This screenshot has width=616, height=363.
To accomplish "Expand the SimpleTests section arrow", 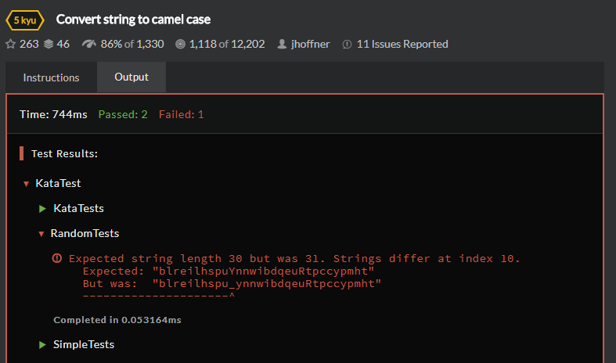I will pyautogui.click(x=42, y=345).
